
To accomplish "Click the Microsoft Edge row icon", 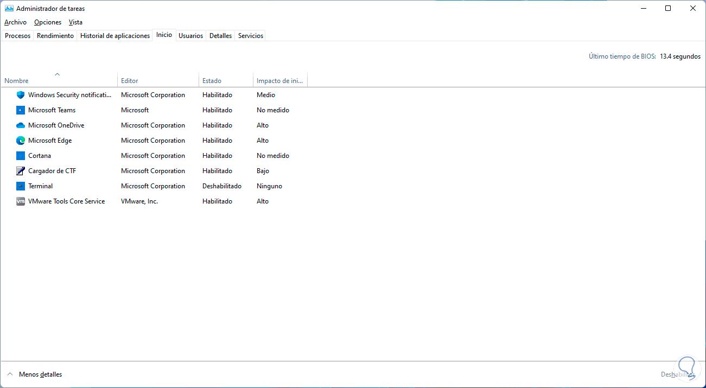I will click(21, 141).
